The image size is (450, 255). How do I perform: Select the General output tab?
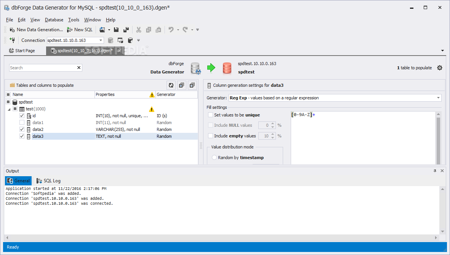(18, 181)
